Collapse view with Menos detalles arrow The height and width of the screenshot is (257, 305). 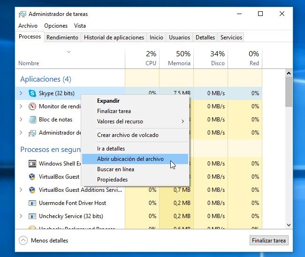click(23, 241)
